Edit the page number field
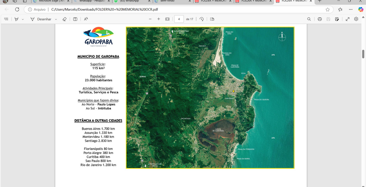366x187 pixels. point(179,19)
